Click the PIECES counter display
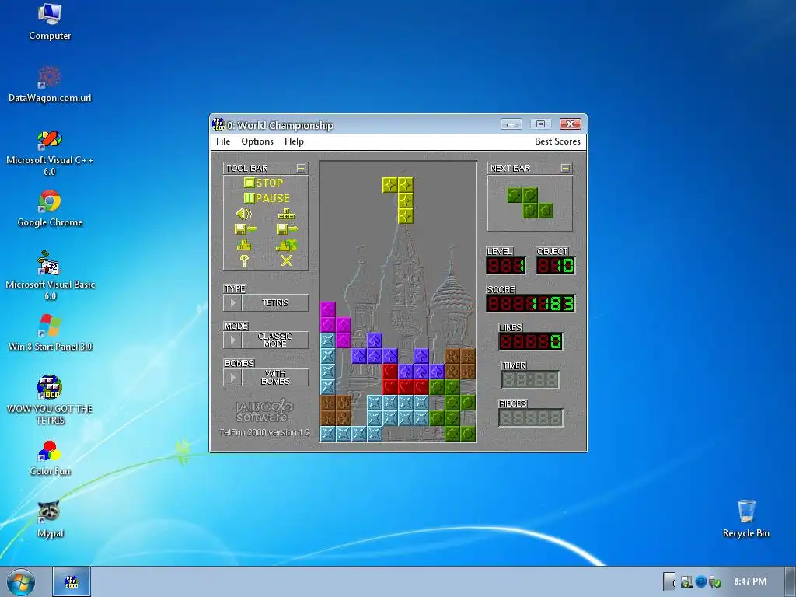796x597 pixels. [530, 417]
